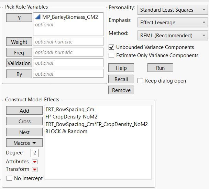Open the Attributes red triangle menu
The image size is (209, 189).
pyautogui.click(x=35, y=162)
